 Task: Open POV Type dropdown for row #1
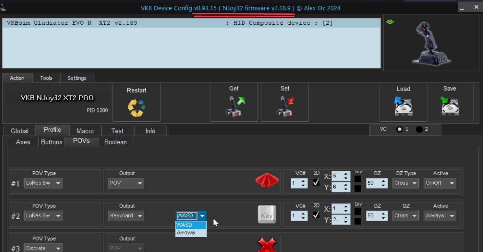[43, 183]
